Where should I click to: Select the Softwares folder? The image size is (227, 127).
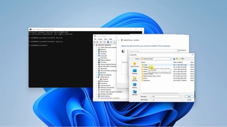145,80
